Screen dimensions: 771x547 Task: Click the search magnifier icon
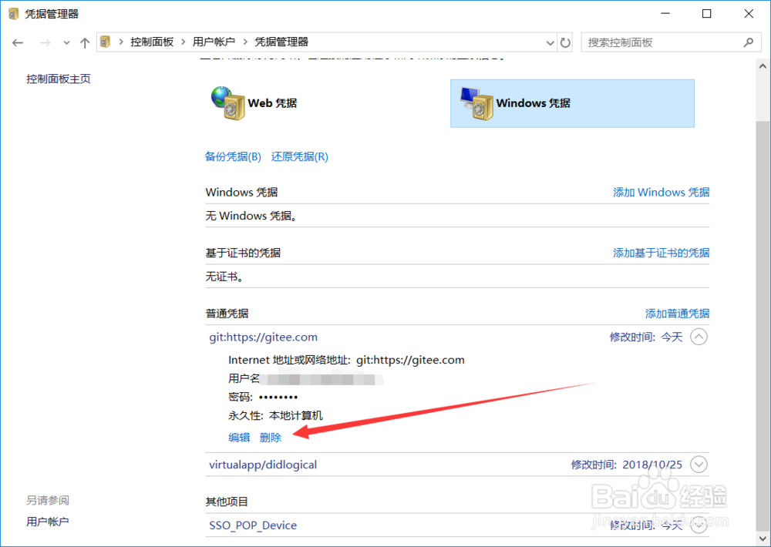click(747, 42)
